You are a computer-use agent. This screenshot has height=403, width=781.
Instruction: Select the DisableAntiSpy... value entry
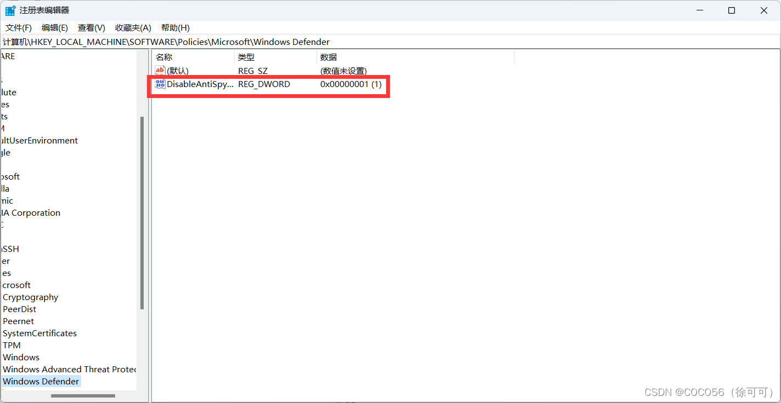pos(200,84)
